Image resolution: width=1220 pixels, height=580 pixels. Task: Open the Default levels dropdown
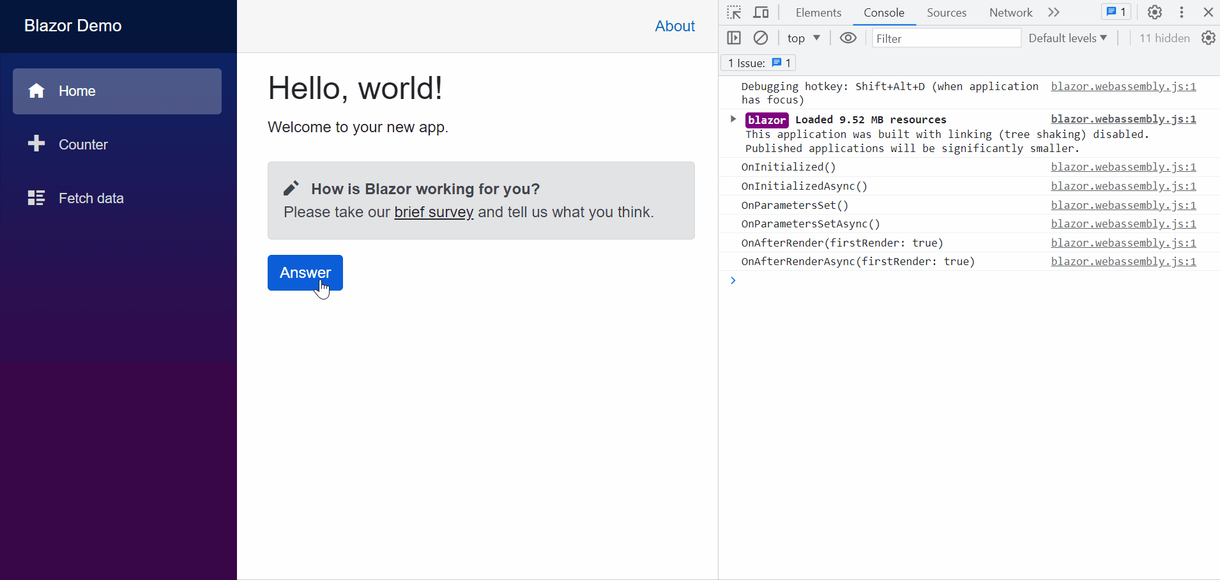point(1067,38)
